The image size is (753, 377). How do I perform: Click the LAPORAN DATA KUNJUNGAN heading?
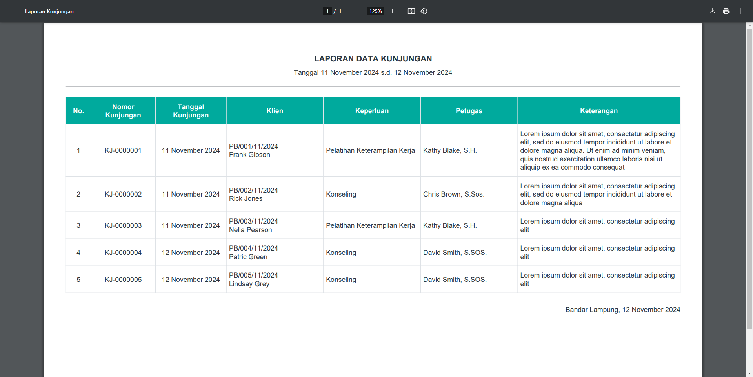tap(373, 59)
